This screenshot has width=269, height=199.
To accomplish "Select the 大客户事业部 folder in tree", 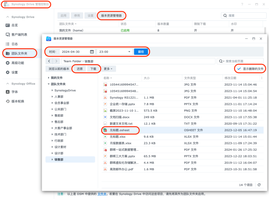I will [63, 128].
